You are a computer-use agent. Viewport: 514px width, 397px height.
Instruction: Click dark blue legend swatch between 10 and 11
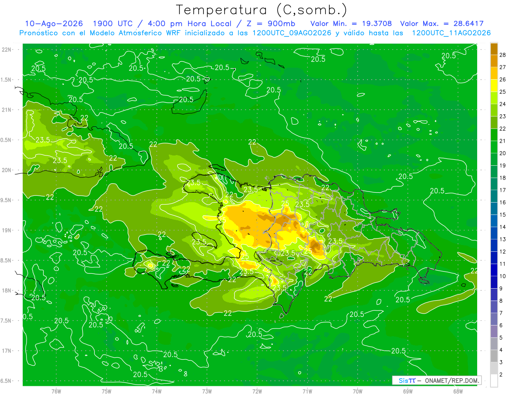point(494,270)
